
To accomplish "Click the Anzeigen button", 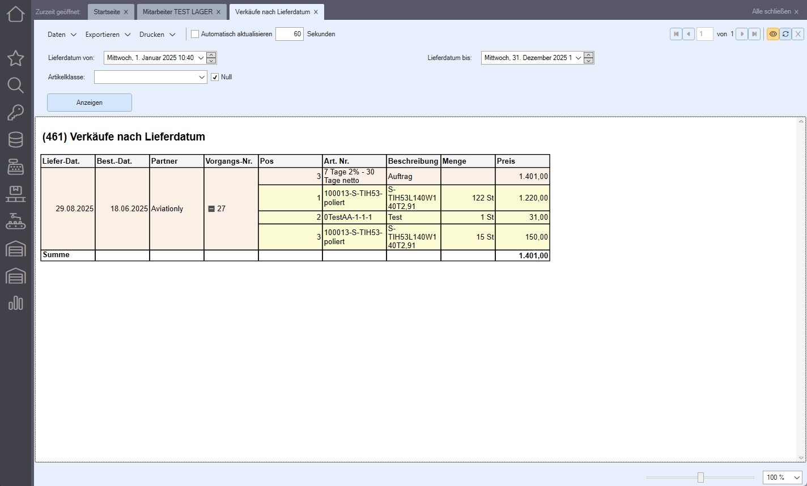I will [90, 103].
